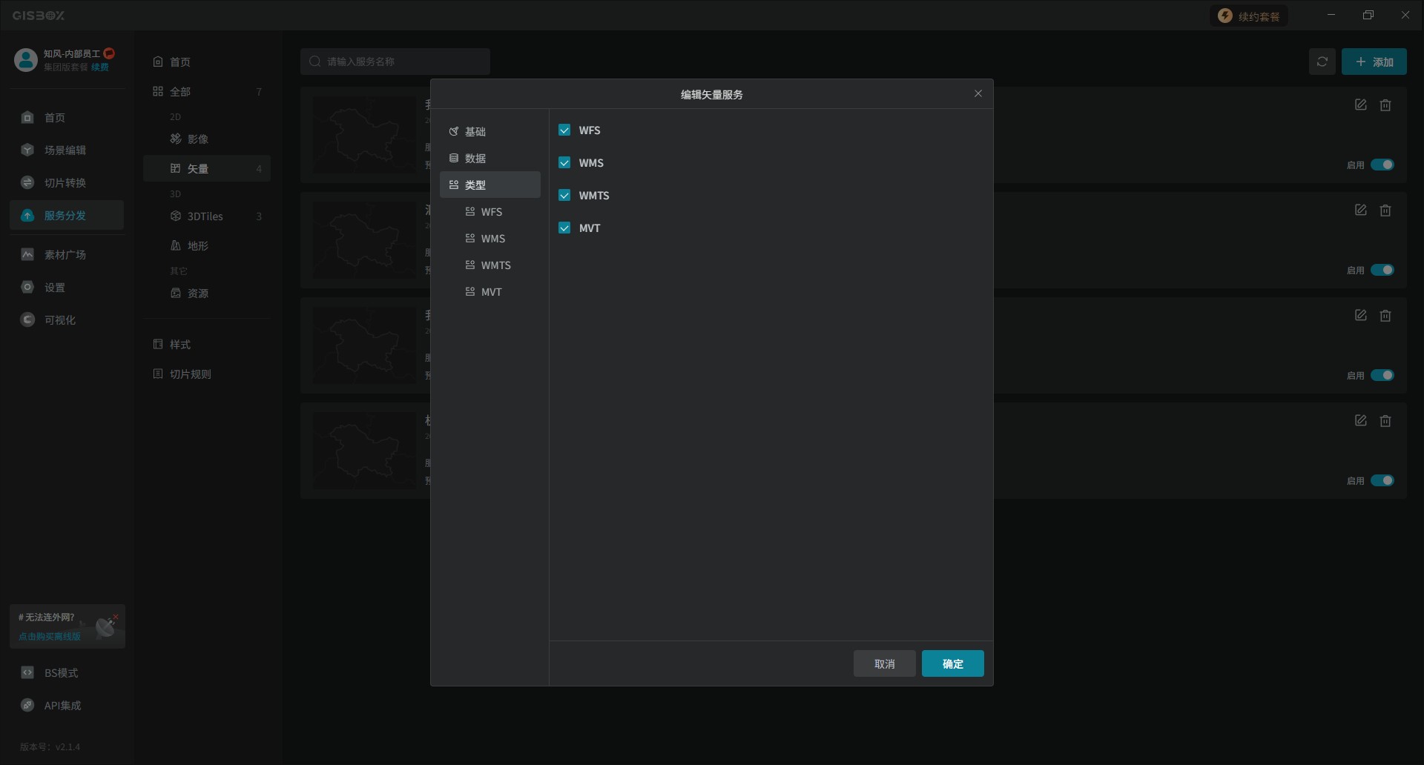
Task: Open 场景编辑 in the left sidebar
Action: pyautogui.click(x=65, y=150)
